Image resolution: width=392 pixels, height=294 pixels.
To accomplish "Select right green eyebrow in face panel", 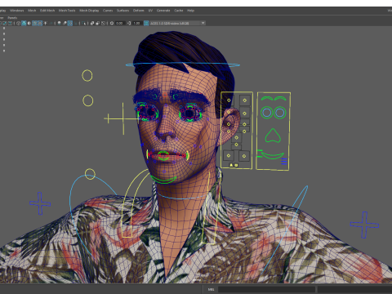I will [280, 98].
